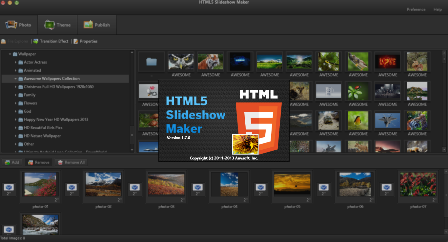Screen dimensions: 448x242
Task: Collapse the Awesome Wallpapers Collection folder
Action: coord(16,79)
